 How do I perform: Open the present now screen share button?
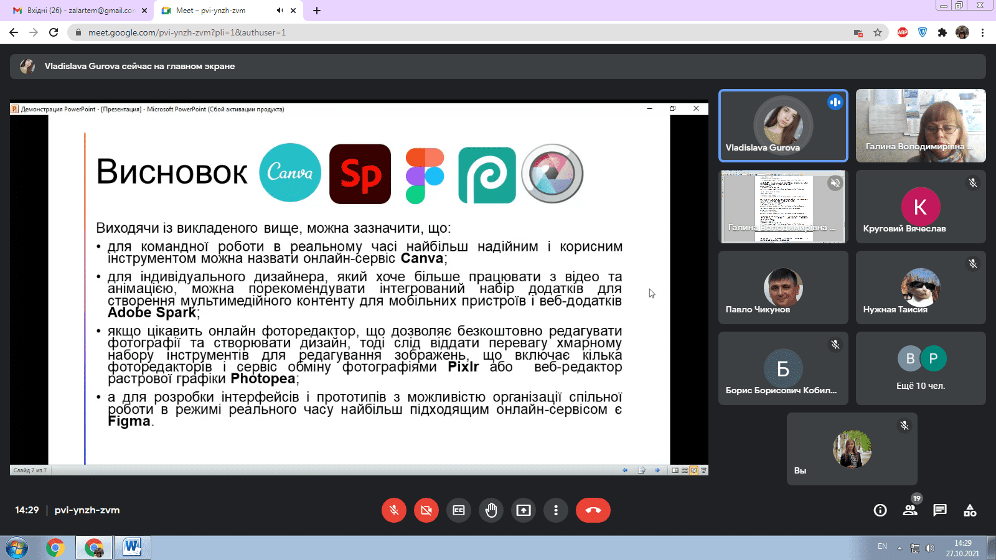tap(524, 510)
